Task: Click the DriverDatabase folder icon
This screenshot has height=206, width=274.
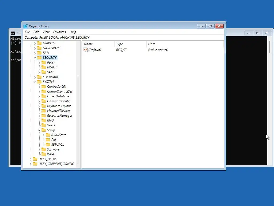Action: click(x=44, y=96)
